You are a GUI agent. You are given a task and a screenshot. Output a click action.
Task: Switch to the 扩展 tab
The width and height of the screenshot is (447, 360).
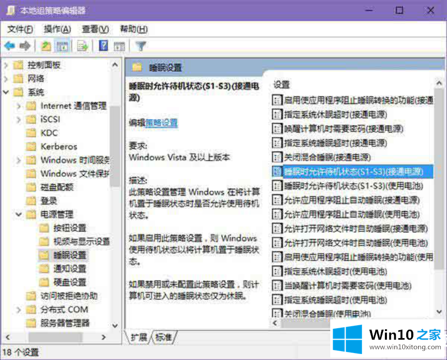point(139,338)
